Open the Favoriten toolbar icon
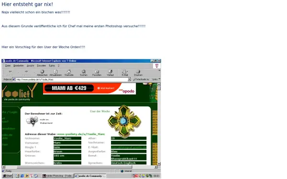Viewport: 287px width, 179px height. point(97,72)
